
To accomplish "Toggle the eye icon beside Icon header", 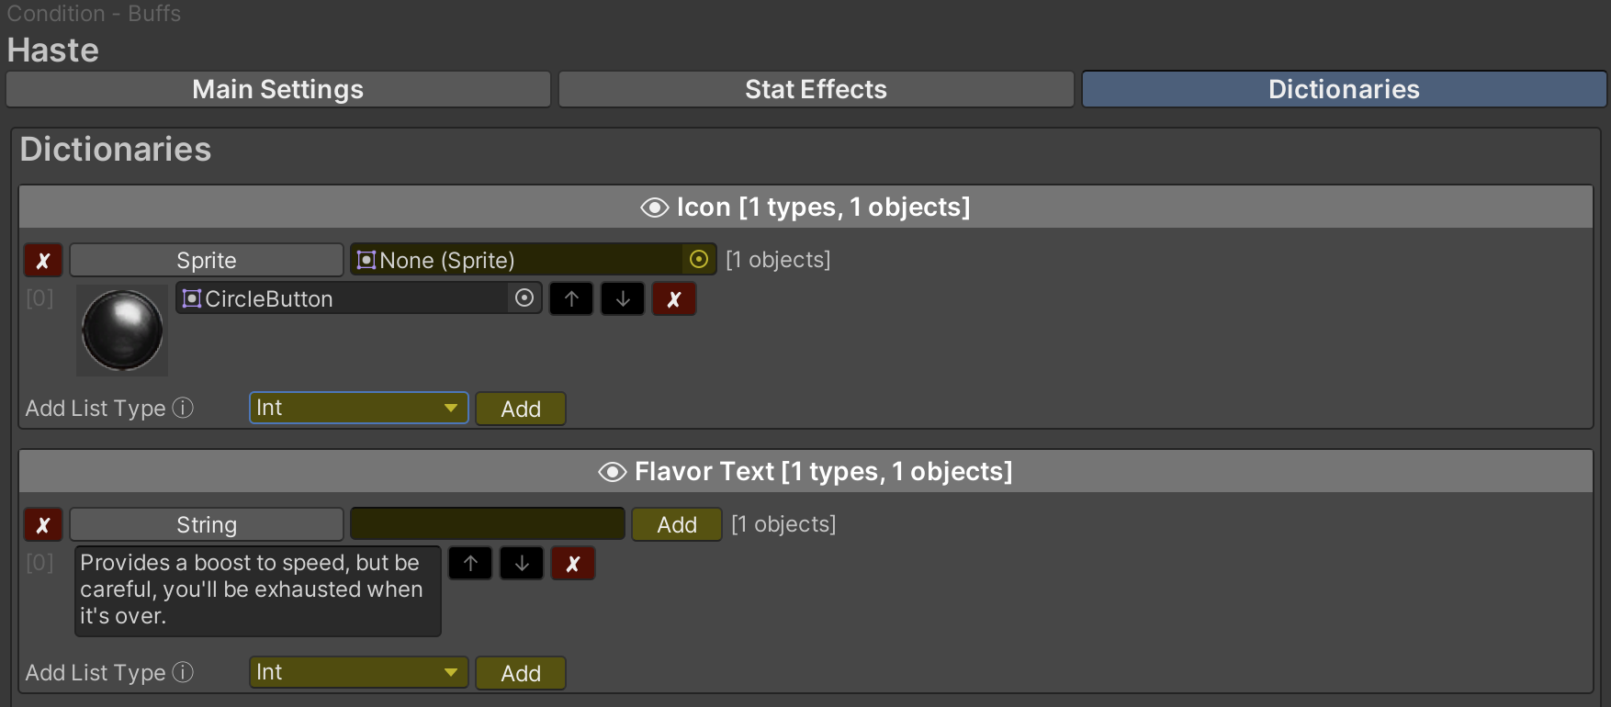I will (x=654, y=208).
